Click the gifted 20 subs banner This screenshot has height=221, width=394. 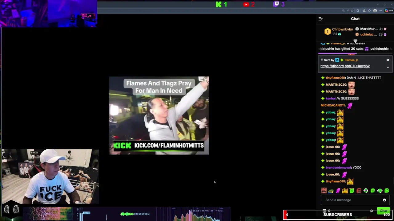pyautogui.click(x=355, y=49)
